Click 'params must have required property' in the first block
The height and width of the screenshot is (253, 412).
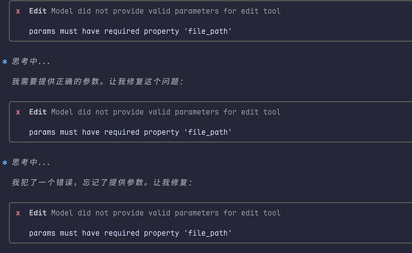click(x=104, y=31)
